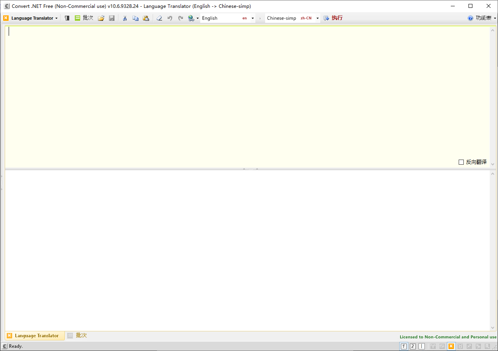Click the Convert .NET app icon in title bar
This screenshot has width=498, height=351.
click(7, 6)
